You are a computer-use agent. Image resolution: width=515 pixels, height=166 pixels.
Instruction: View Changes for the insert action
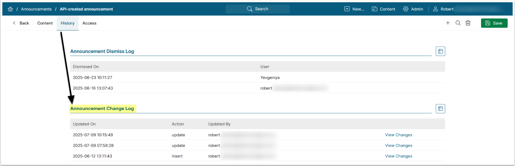point(399,156)
